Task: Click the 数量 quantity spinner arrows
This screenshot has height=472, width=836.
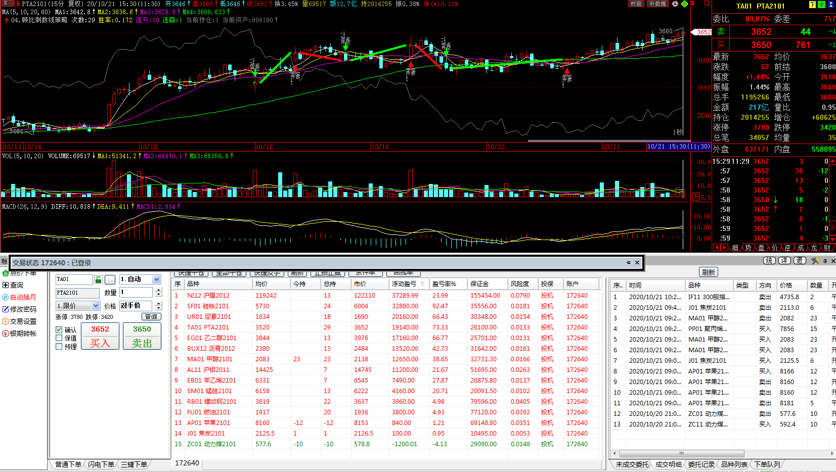Action: point(158,292)
